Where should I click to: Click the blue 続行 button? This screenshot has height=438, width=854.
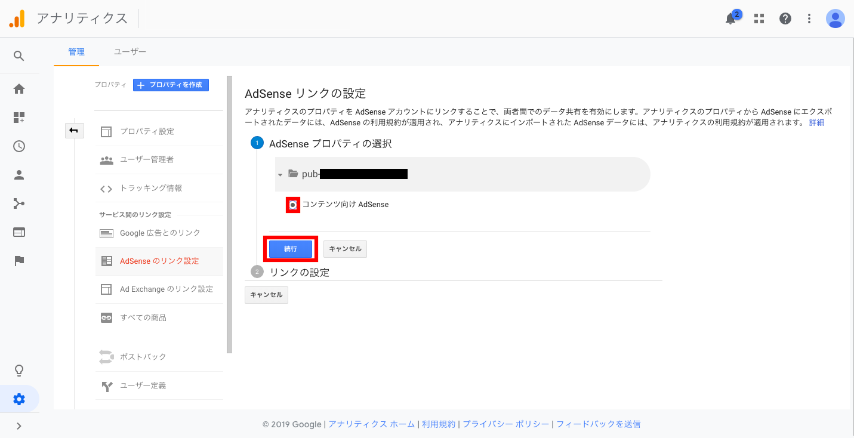pyautogui.click(x=291, y=249)
